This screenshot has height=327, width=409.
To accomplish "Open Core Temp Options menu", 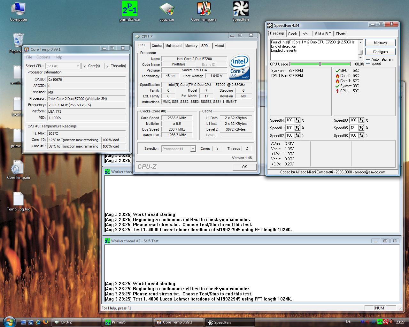I will click(43, 57).
